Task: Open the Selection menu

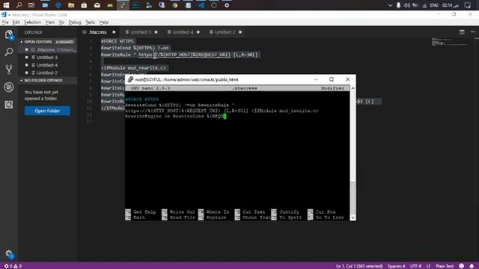Action: (32, 22)
